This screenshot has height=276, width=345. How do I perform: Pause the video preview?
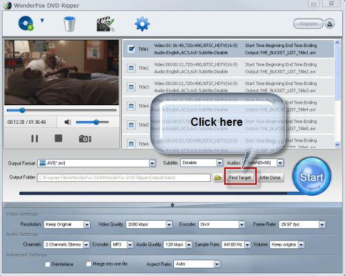point(34,138)
